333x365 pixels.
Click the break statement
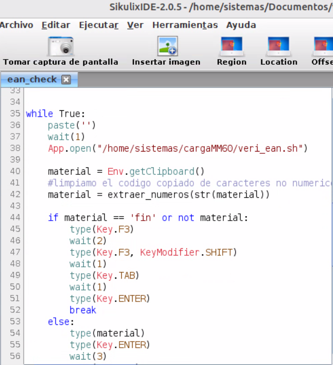[83, 310]
